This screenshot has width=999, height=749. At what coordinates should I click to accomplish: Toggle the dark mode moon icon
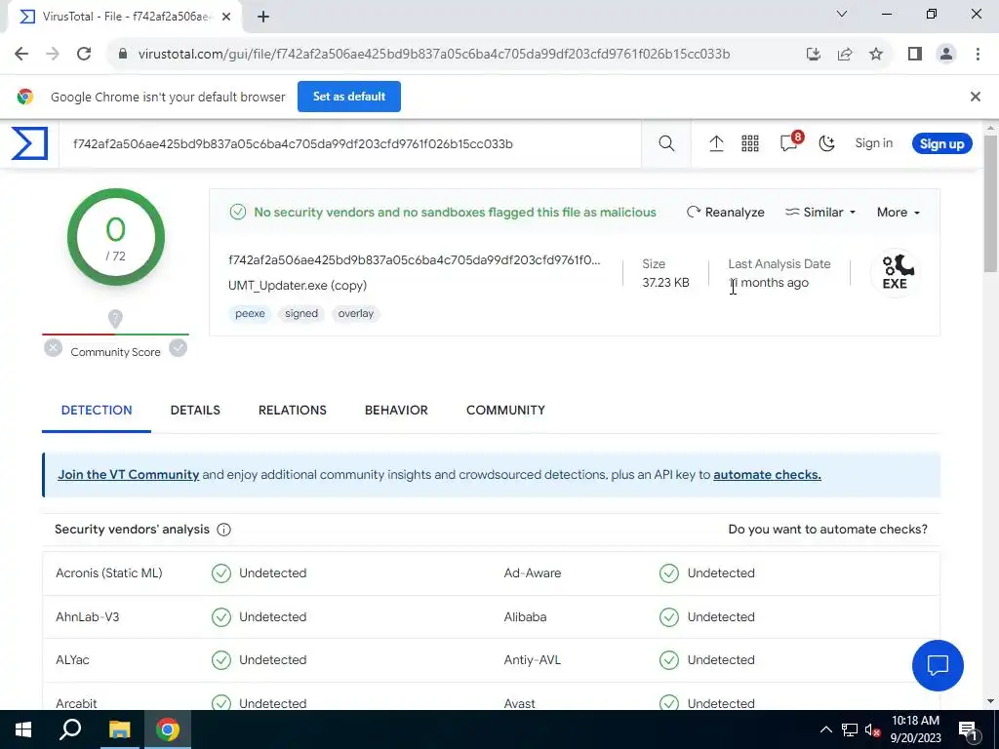[827, 143]
